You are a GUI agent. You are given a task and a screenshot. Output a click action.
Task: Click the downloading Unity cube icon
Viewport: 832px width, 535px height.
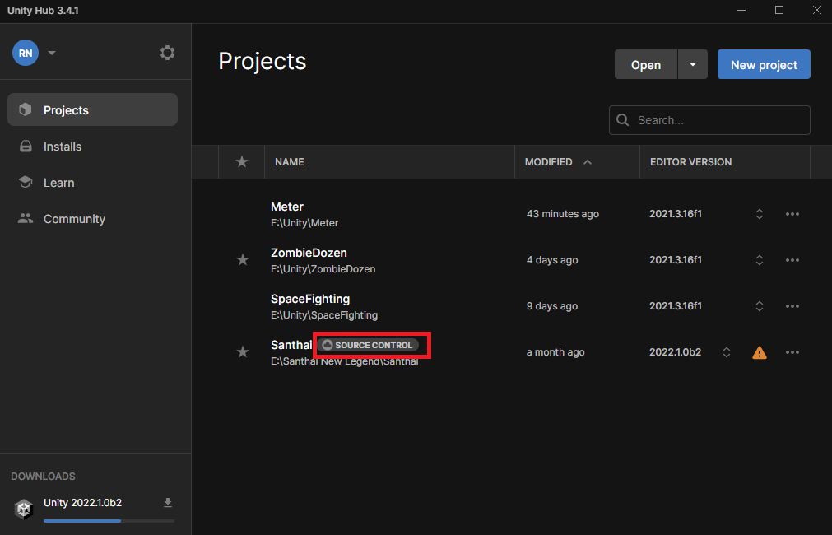23,509
